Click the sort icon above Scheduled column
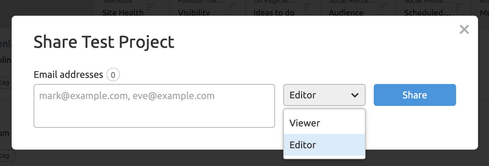 tap(459, 6)
